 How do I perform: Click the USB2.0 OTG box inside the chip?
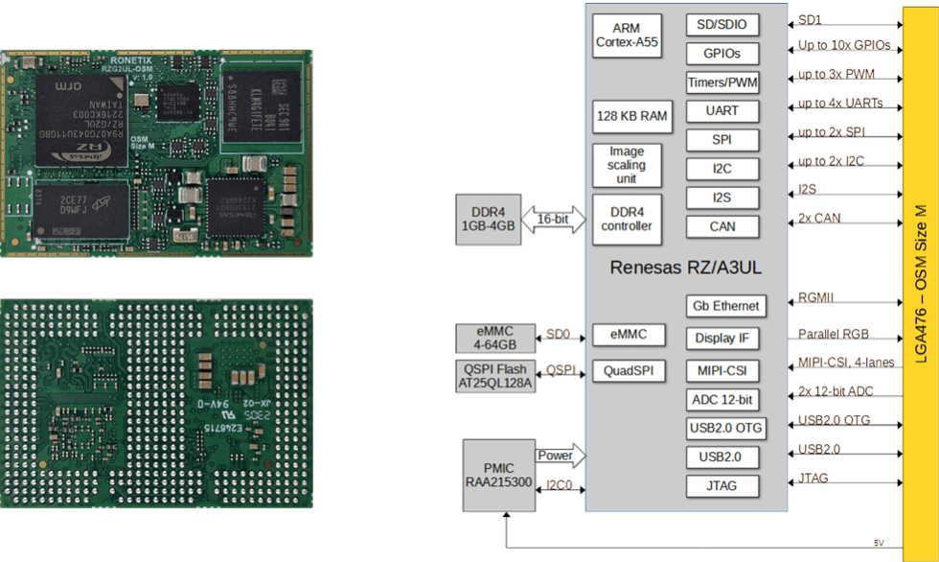point(726,429)
